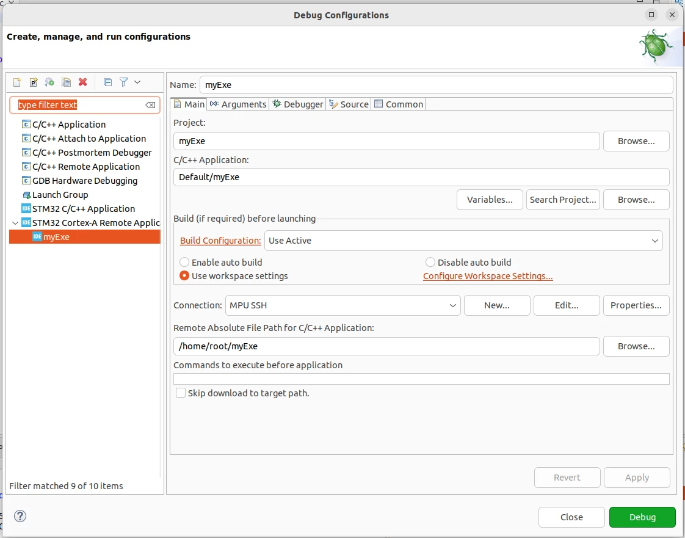Open the Connection MPU SSH dropdown
The image size is (685, 538).
click(343, 305)
